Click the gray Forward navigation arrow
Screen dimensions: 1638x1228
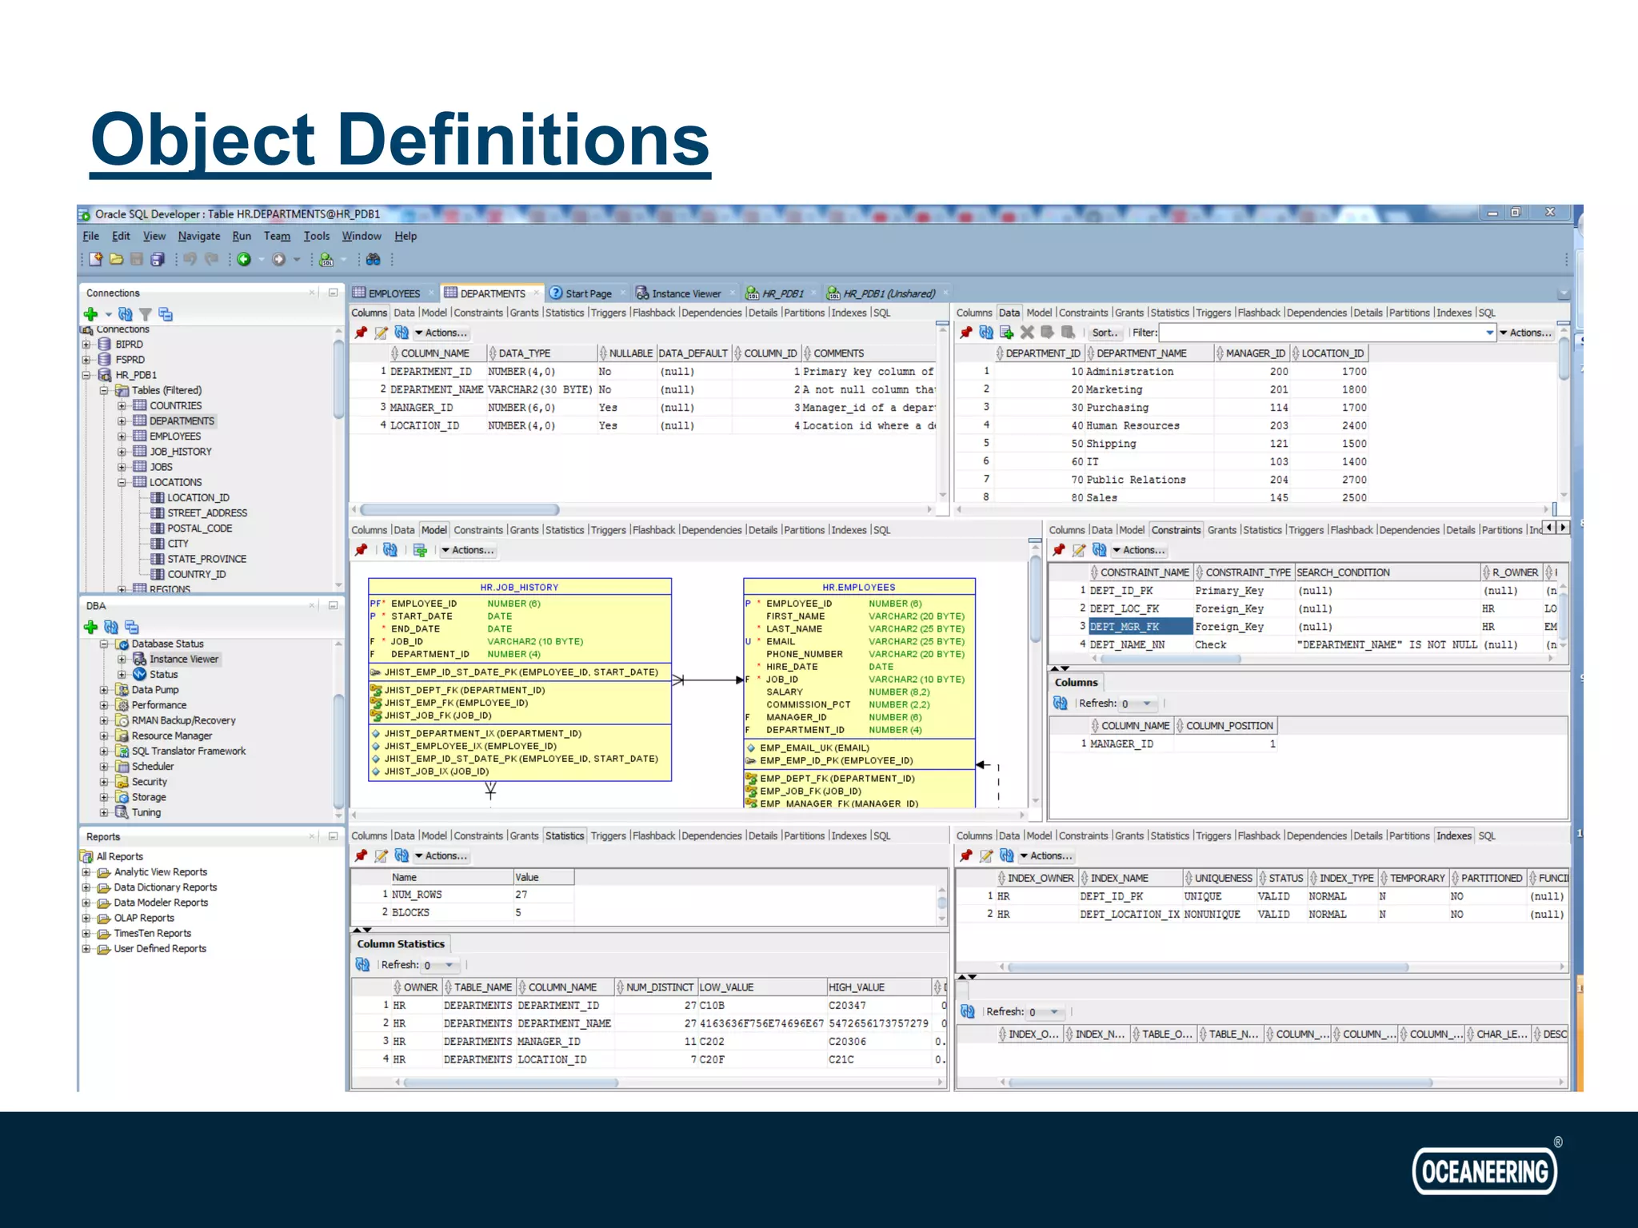pyautogui.click(x=278, y=259)
